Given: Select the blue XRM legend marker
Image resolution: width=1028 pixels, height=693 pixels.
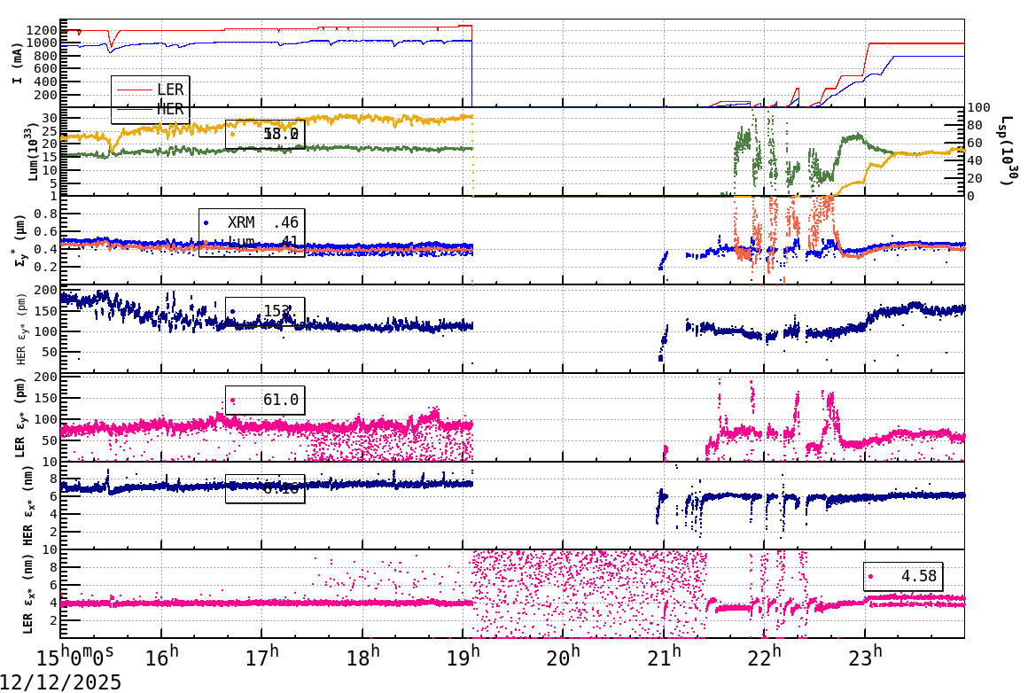Looking at the screenshot, I should pos(206,222).
